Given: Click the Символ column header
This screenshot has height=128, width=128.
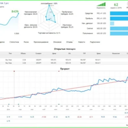Looking at the screenshot, I should 38,53.
